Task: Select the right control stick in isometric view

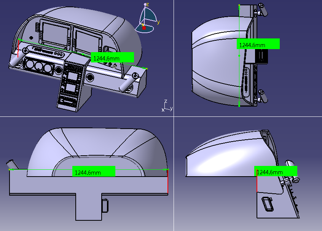Action: [129, 82]
